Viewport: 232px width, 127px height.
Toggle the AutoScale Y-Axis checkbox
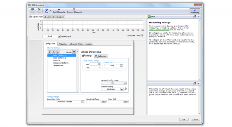[x=142, y=36]
